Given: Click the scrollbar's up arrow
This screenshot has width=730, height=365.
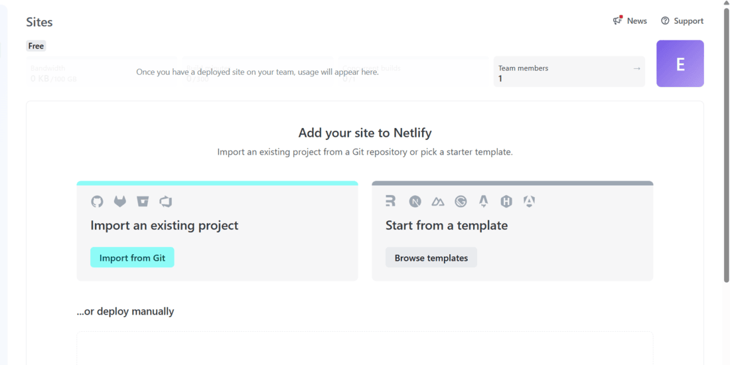Looking at the screenshot, I should pyautogui.click(x=726, y=3).
